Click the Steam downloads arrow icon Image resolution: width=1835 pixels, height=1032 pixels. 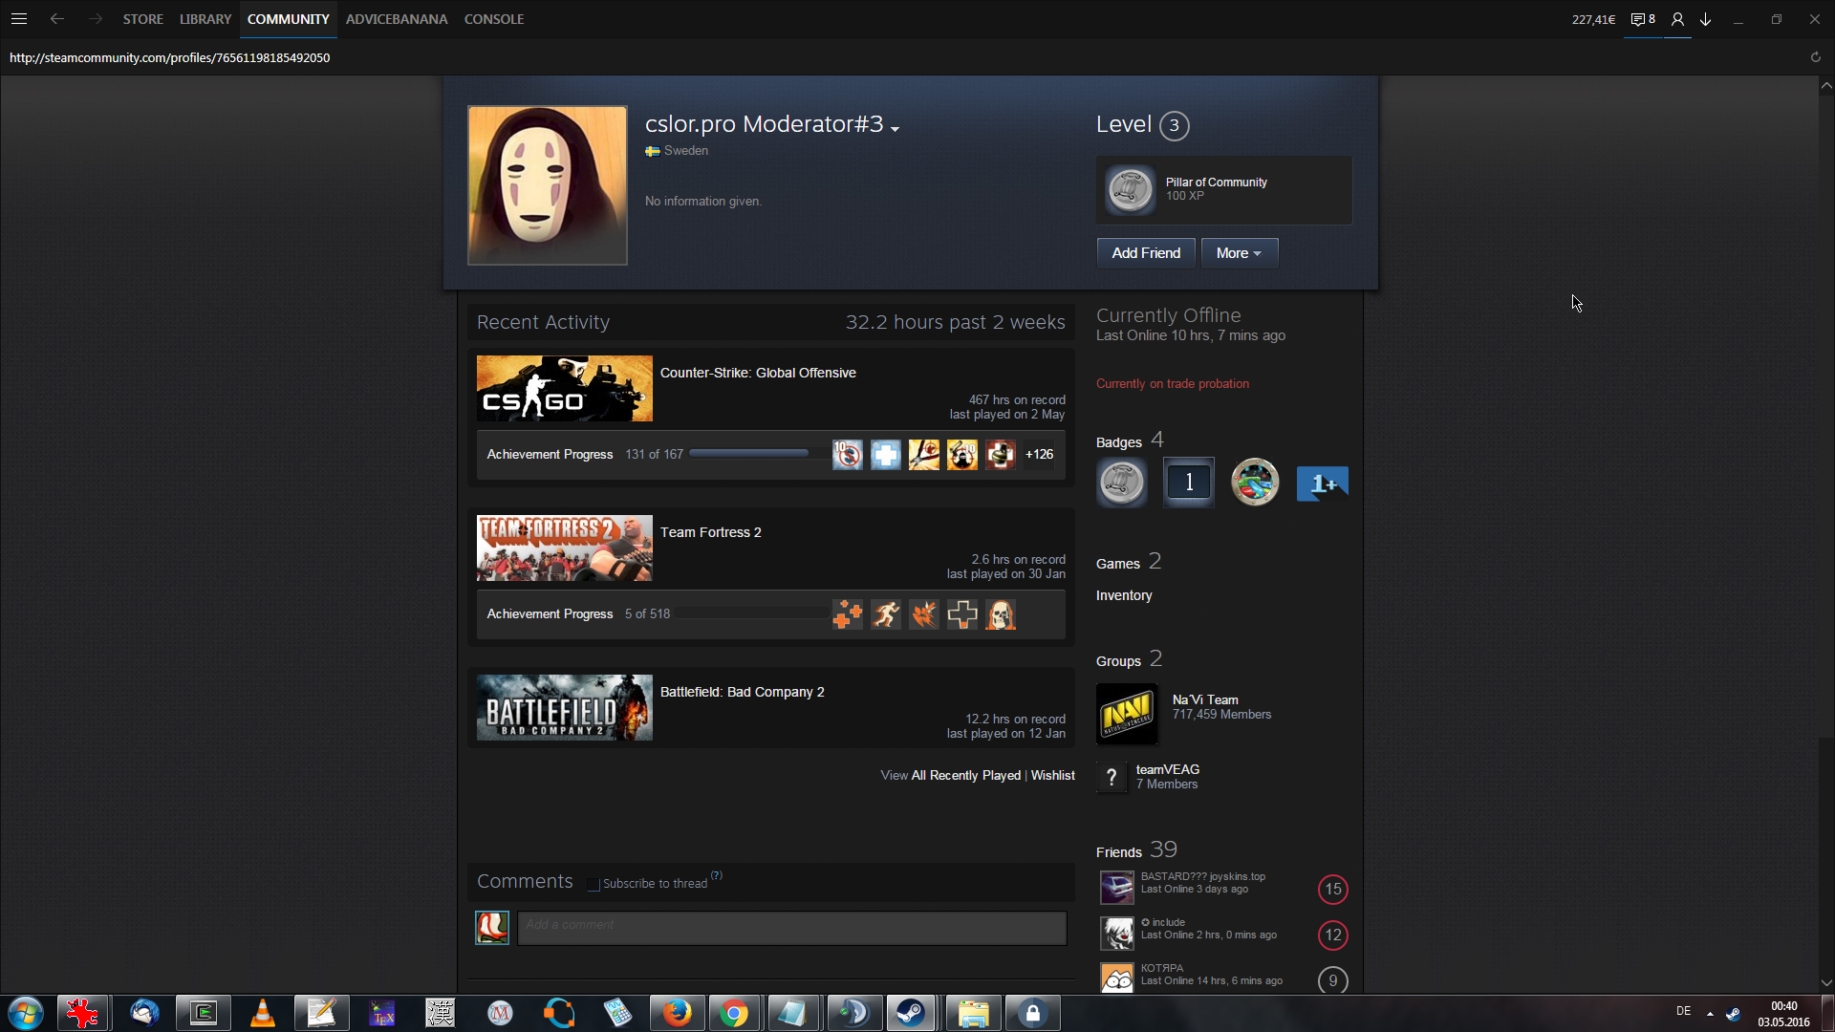point(1705,19)
